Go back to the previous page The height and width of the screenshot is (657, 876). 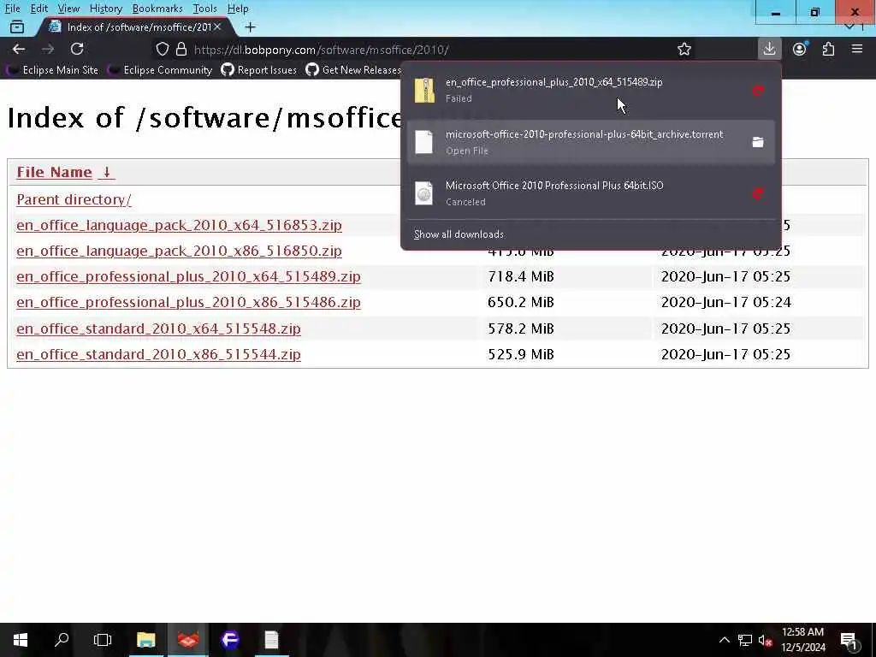pos(19,49)
